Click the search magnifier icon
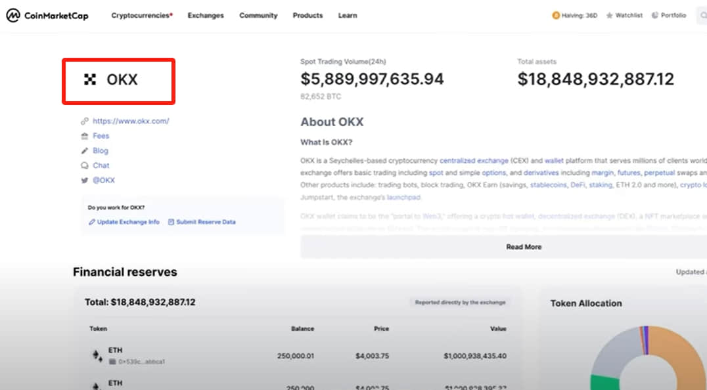This screenshot has width=707, height=390. click(x=704, y=16)
